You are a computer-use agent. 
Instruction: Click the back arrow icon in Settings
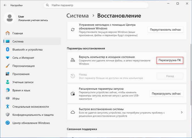[5, 5]
